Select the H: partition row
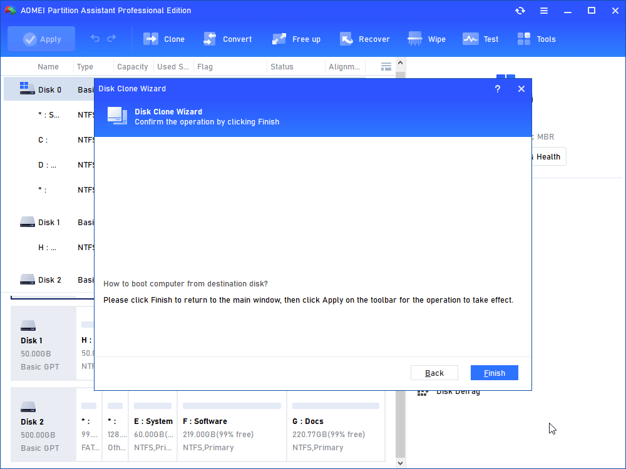626x469 pixels. point(49,247)
